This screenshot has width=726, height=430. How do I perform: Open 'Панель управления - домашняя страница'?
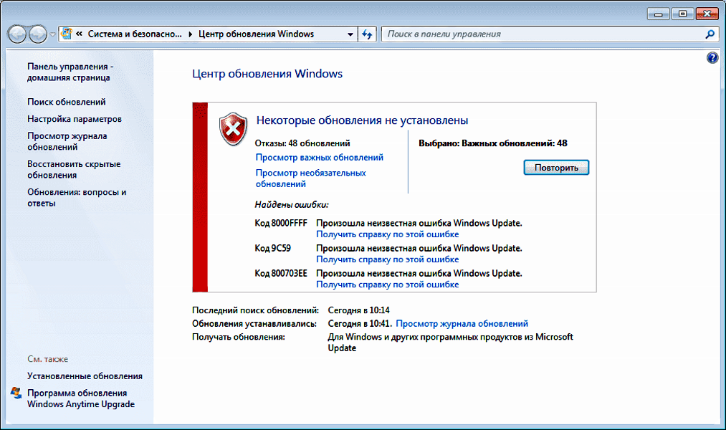pos(70,72)
